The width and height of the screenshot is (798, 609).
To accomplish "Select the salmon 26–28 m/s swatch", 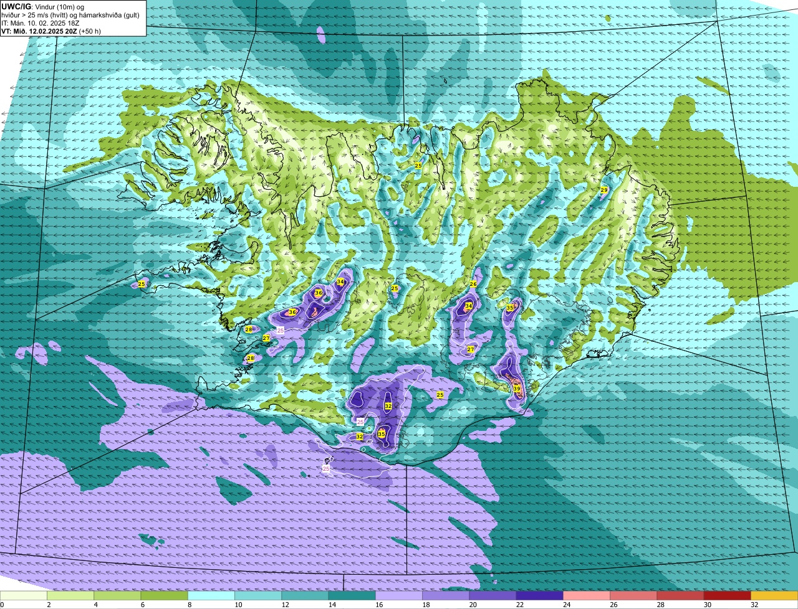I will pos(633,595).
